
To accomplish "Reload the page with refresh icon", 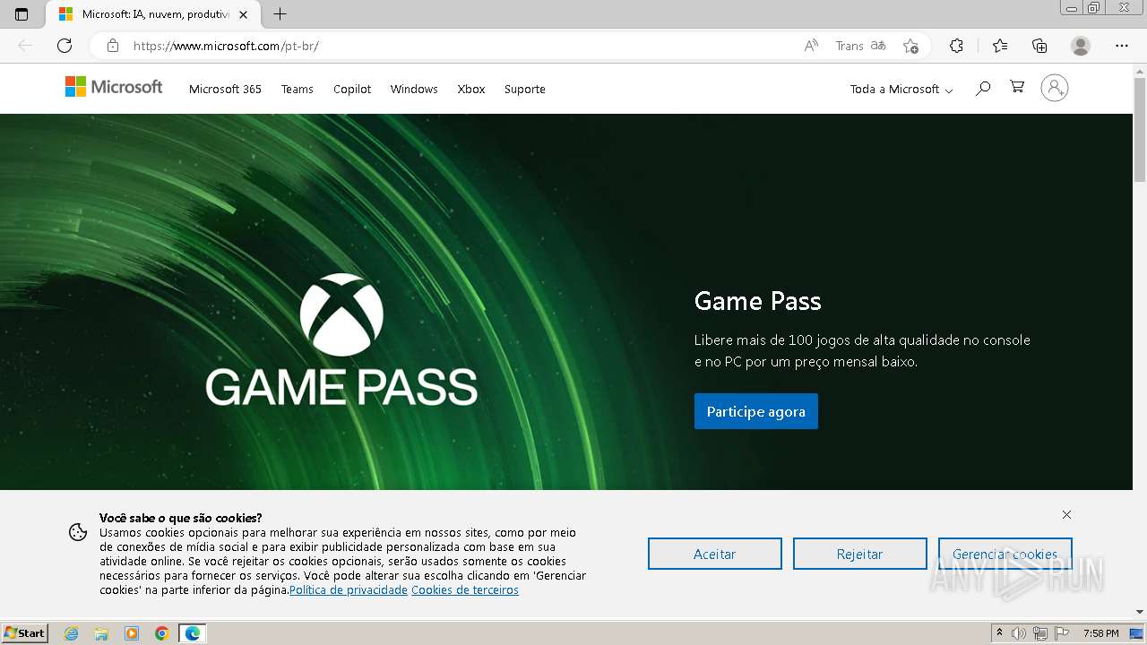I will coord(65,46).
